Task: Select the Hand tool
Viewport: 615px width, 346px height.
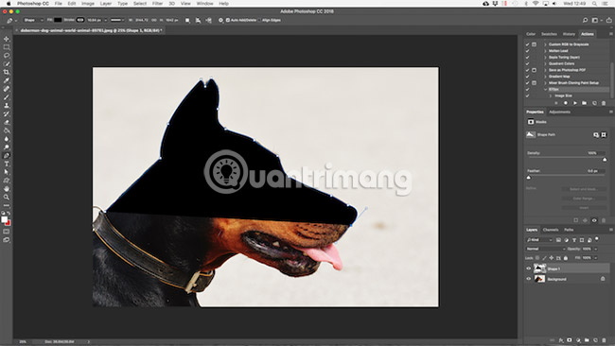Action: [x=7, y=189]
